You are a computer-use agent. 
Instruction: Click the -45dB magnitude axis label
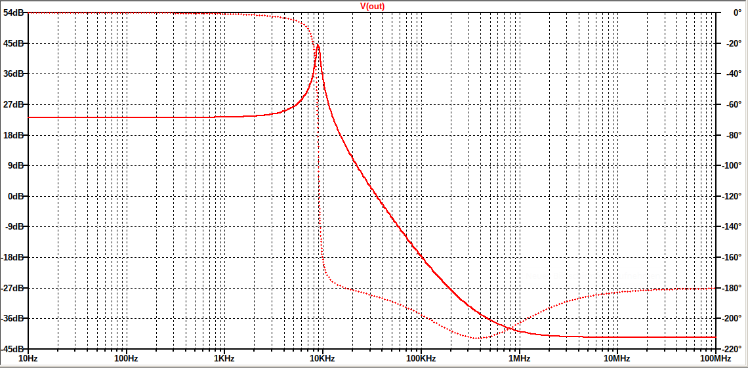11,349
